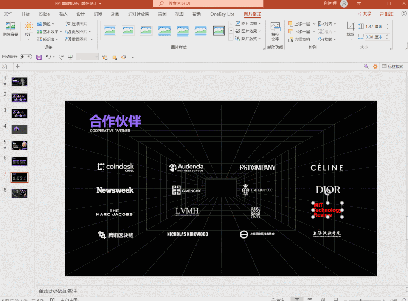Click the smiley feedback icon
Viewport: 408px width, 301px height.
pyautogui.click(x=404, y=14)
